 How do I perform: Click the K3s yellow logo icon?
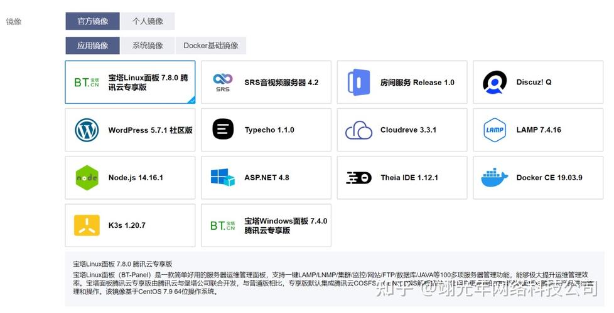click(87, 225)
